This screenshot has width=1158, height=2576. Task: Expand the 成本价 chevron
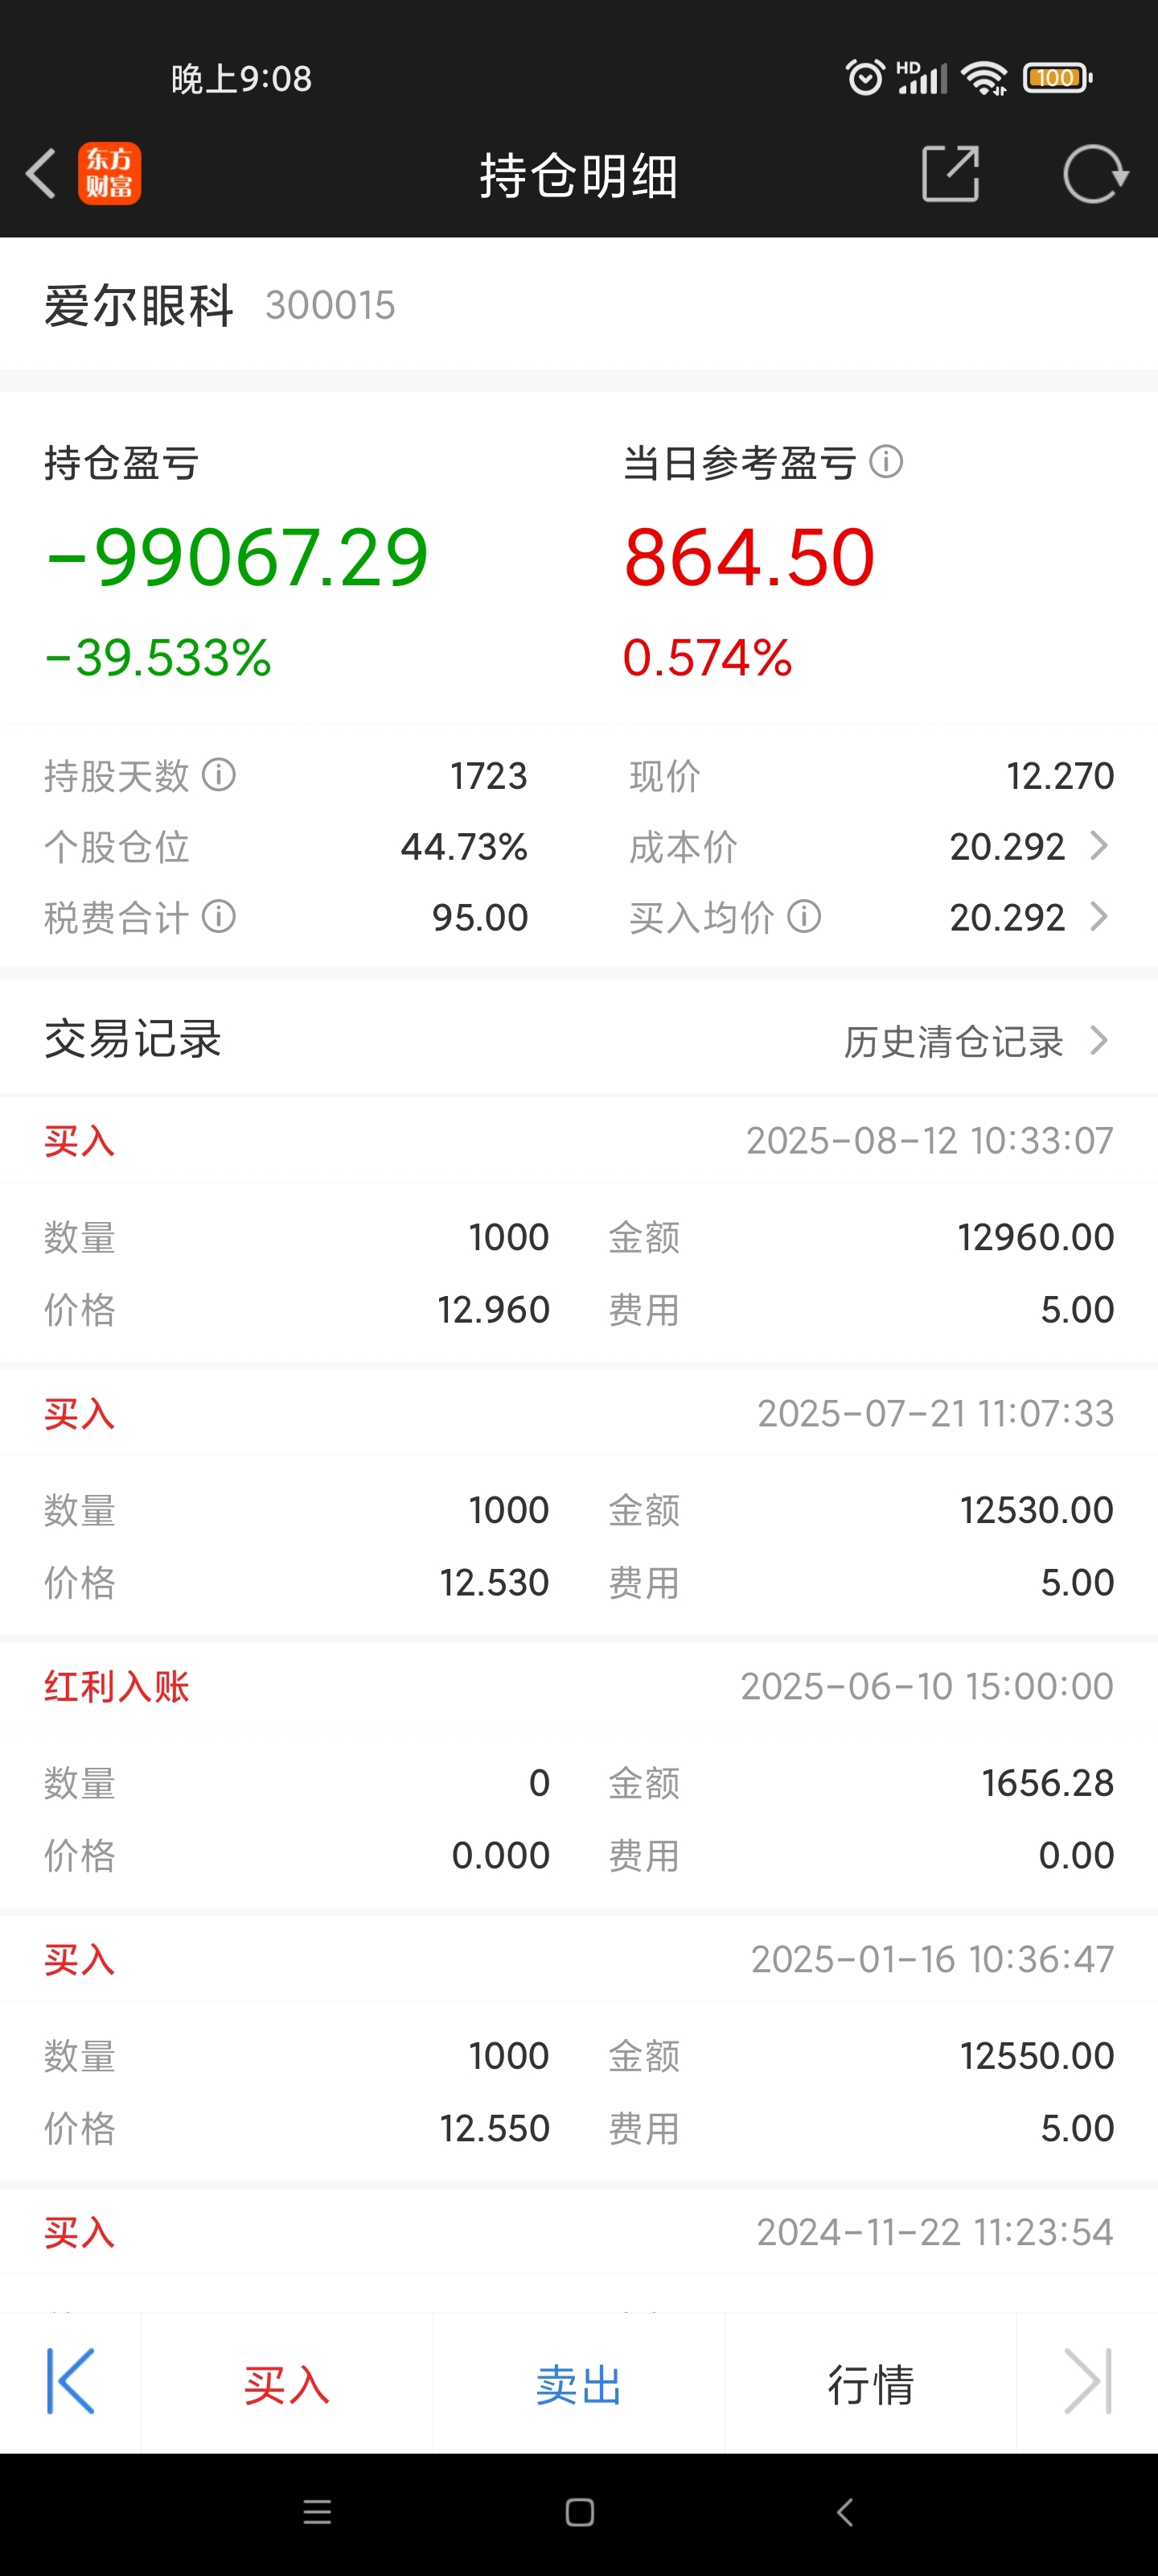1099,846
